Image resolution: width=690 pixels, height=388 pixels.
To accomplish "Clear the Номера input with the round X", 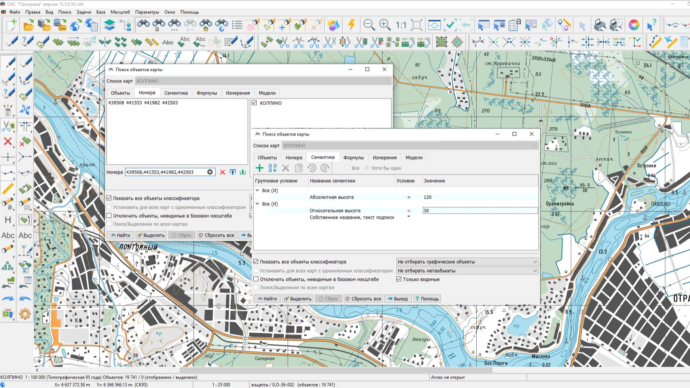I will [210, 172].
